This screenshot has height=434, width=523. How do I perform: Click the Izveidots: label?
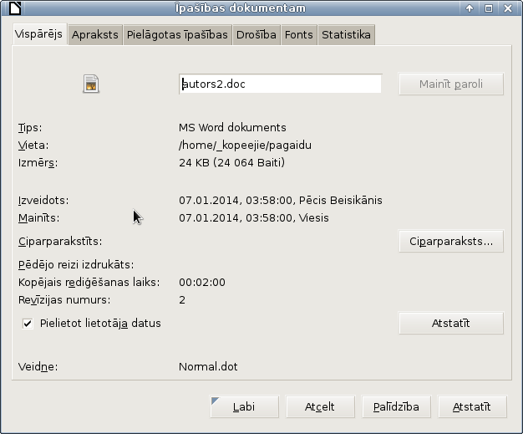coord(43,201)
